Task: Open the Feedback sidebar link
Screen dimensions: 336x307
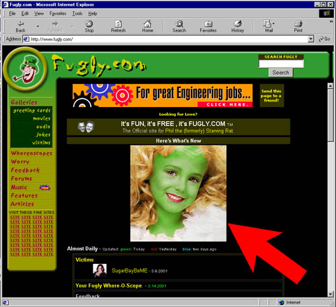Action: [26, 170]
